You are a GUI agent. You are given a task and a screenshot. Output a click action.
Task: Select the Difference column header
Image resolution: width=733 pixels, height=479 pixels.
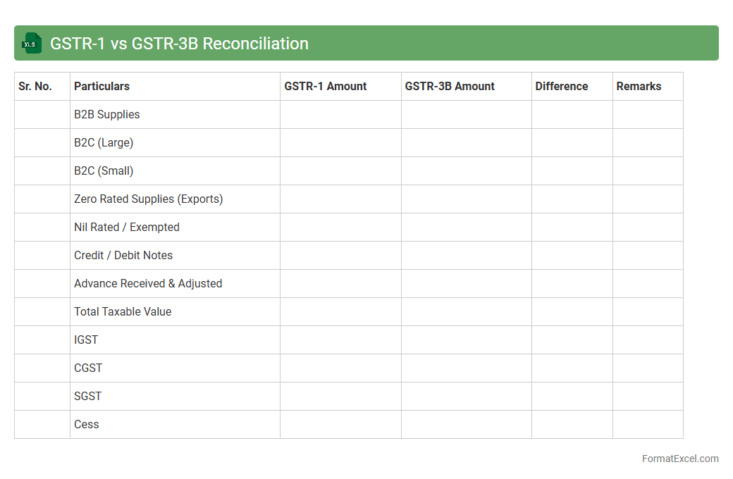pyautogui.click(x=562, y=87)
